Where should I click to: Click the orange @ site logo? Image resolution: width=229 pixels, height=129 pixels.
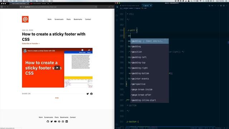25,19
